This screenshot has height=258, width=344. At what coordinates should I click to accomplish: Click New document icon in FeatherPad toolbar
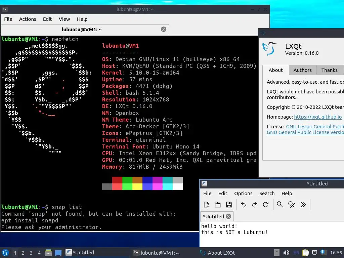206,205
